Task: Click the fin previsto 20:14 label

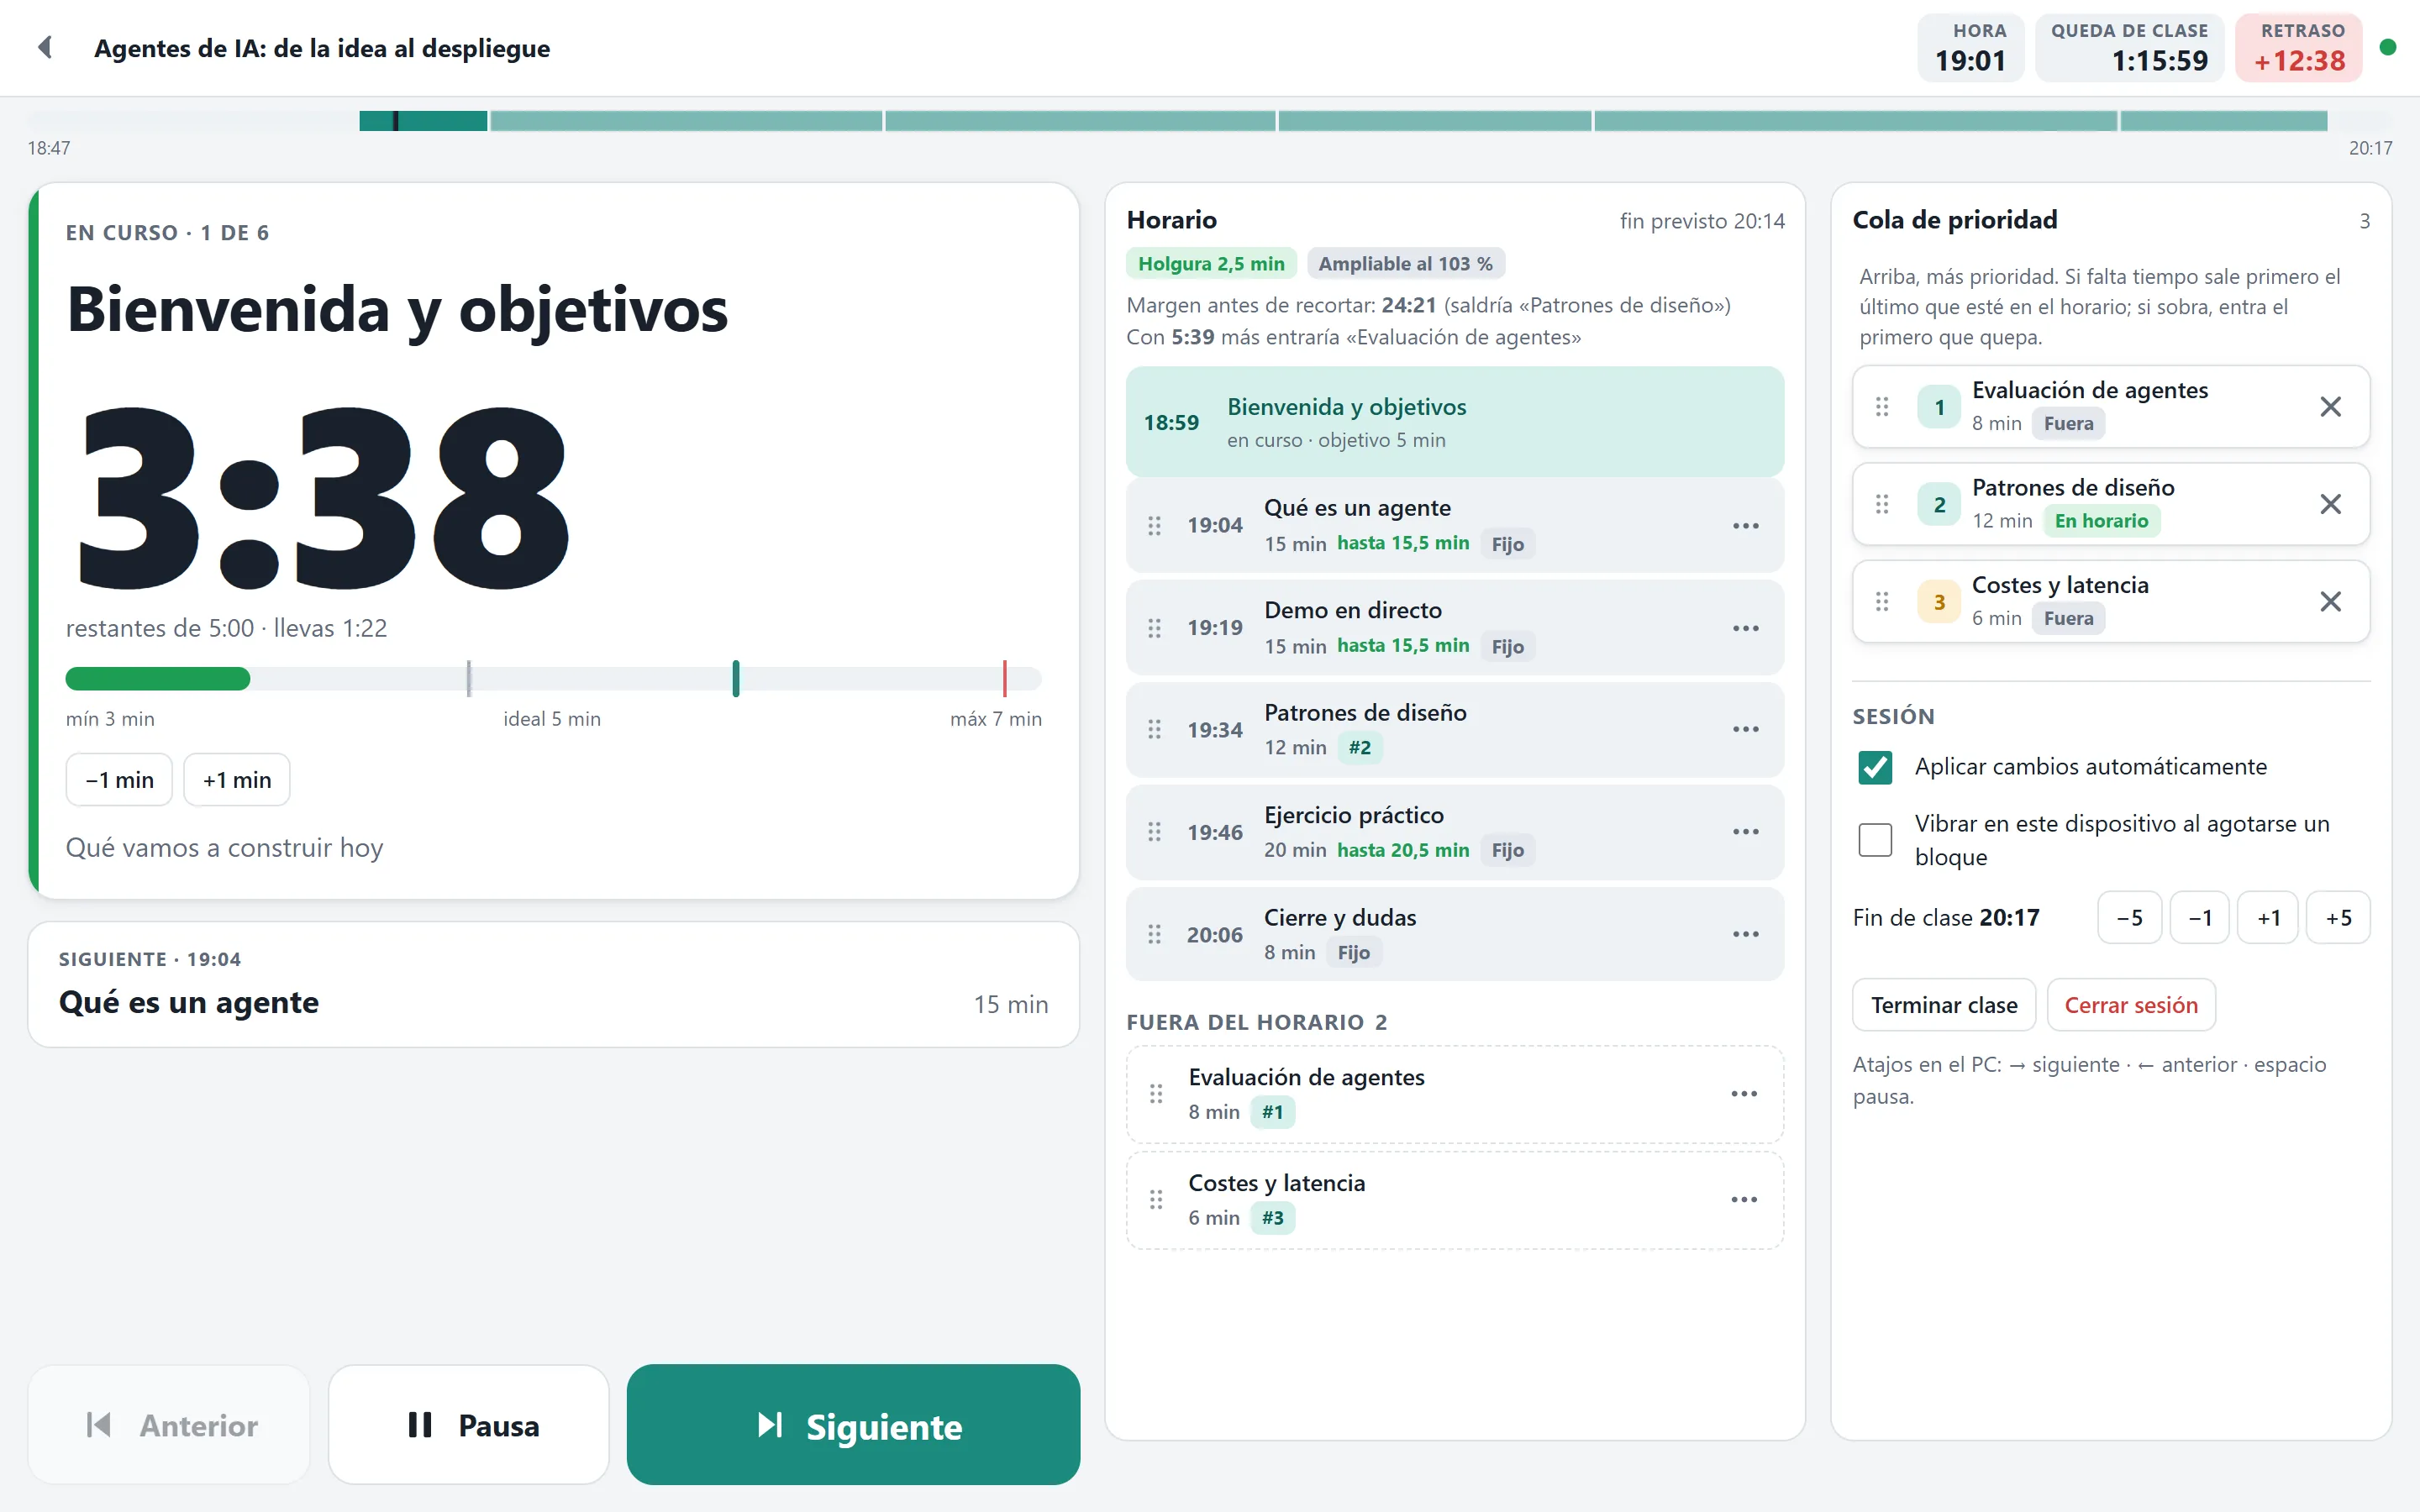Action: [1702, 221]
